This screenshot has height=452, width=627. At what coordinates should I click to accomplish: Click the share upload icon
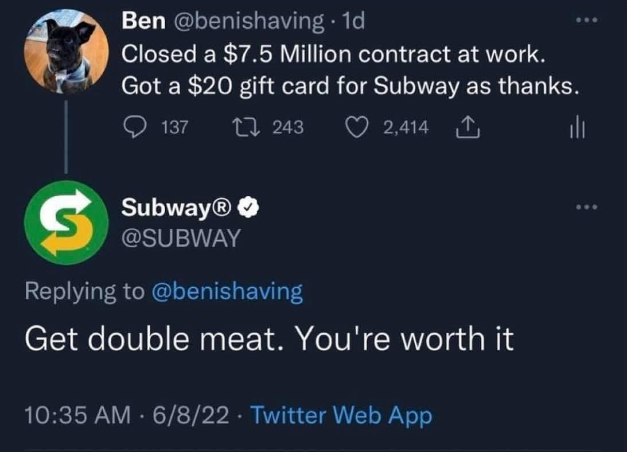click(468, 127)
